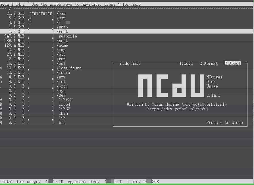The width and height of the screenshot is (254, 185).
Task: Click the 2.4 MiB size value
Action: [17, 59]
